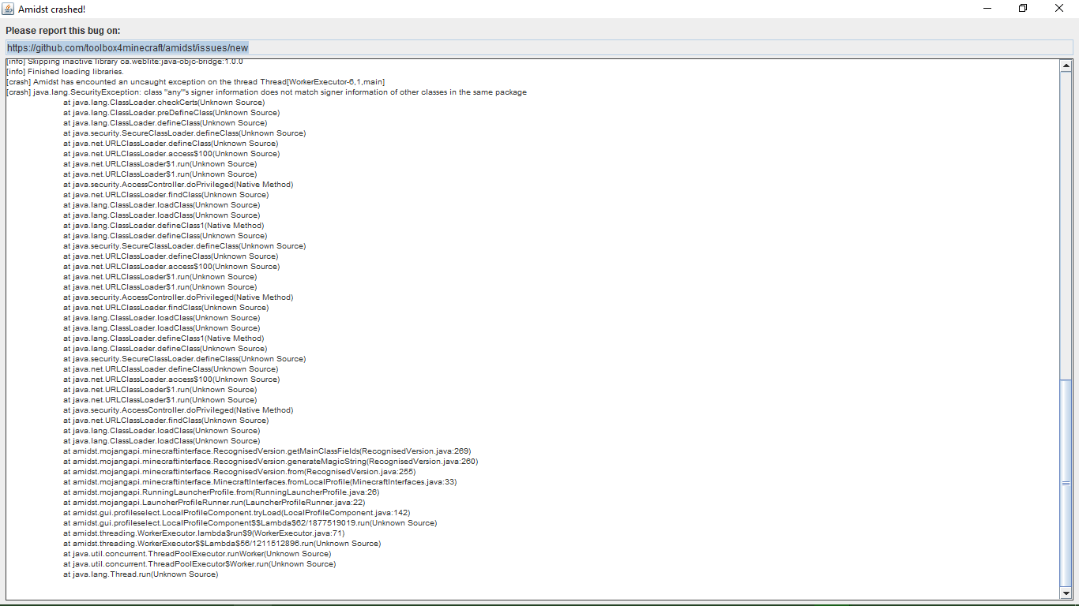This screenshot has height=606, width=1079.
Task: Close the Amidst crashed dialog
Action: pos(1058,8)
